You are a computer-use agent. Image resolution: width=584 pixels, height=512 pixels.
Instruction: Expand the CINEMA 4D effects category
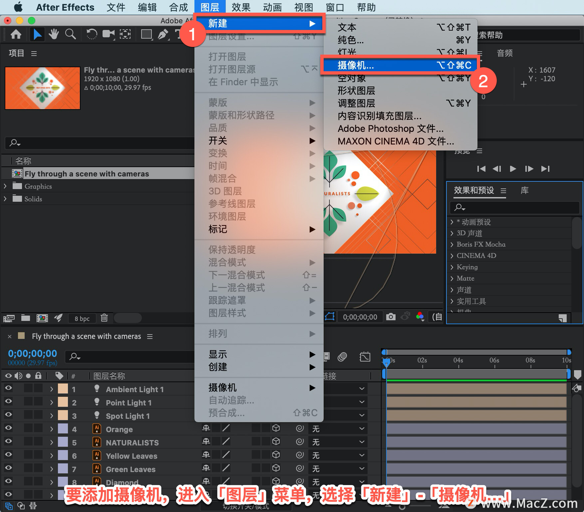[452, 256]
